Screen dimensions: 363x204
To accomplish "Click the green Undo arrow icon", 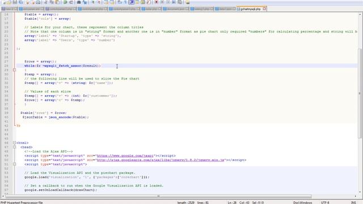I will point(65,2).
